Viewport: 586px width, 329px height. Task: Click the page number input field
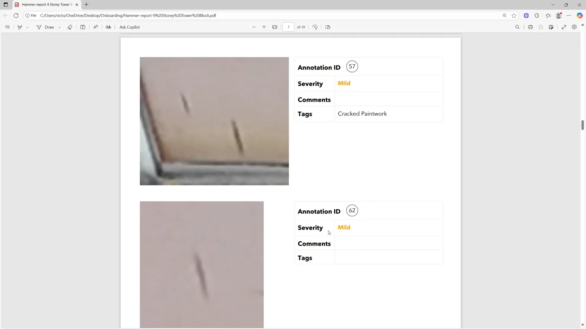pos(288,27)
